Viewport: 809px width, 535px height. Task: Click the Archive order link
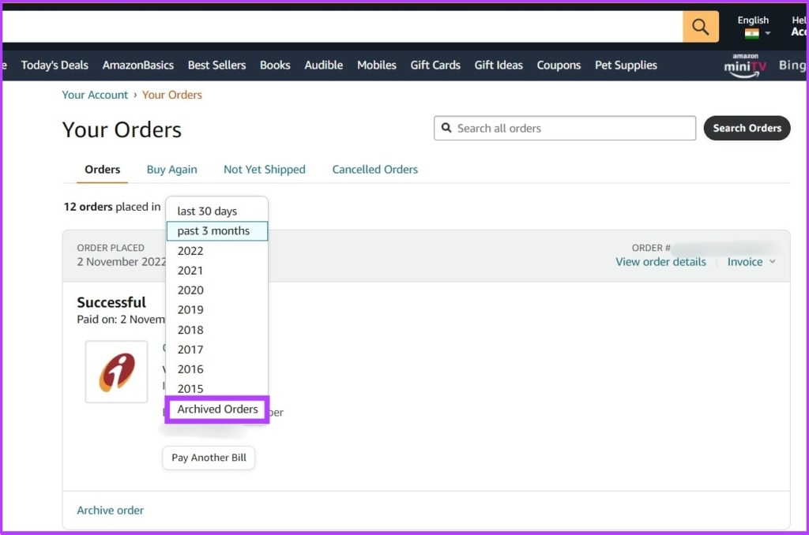point(110,511)
